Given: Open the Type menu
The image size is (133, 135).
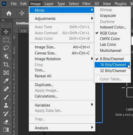Looking at the screenshot, I should pos(61,4).
